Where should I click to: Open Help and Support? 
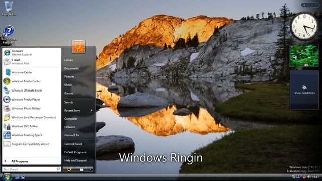[75, 160]
